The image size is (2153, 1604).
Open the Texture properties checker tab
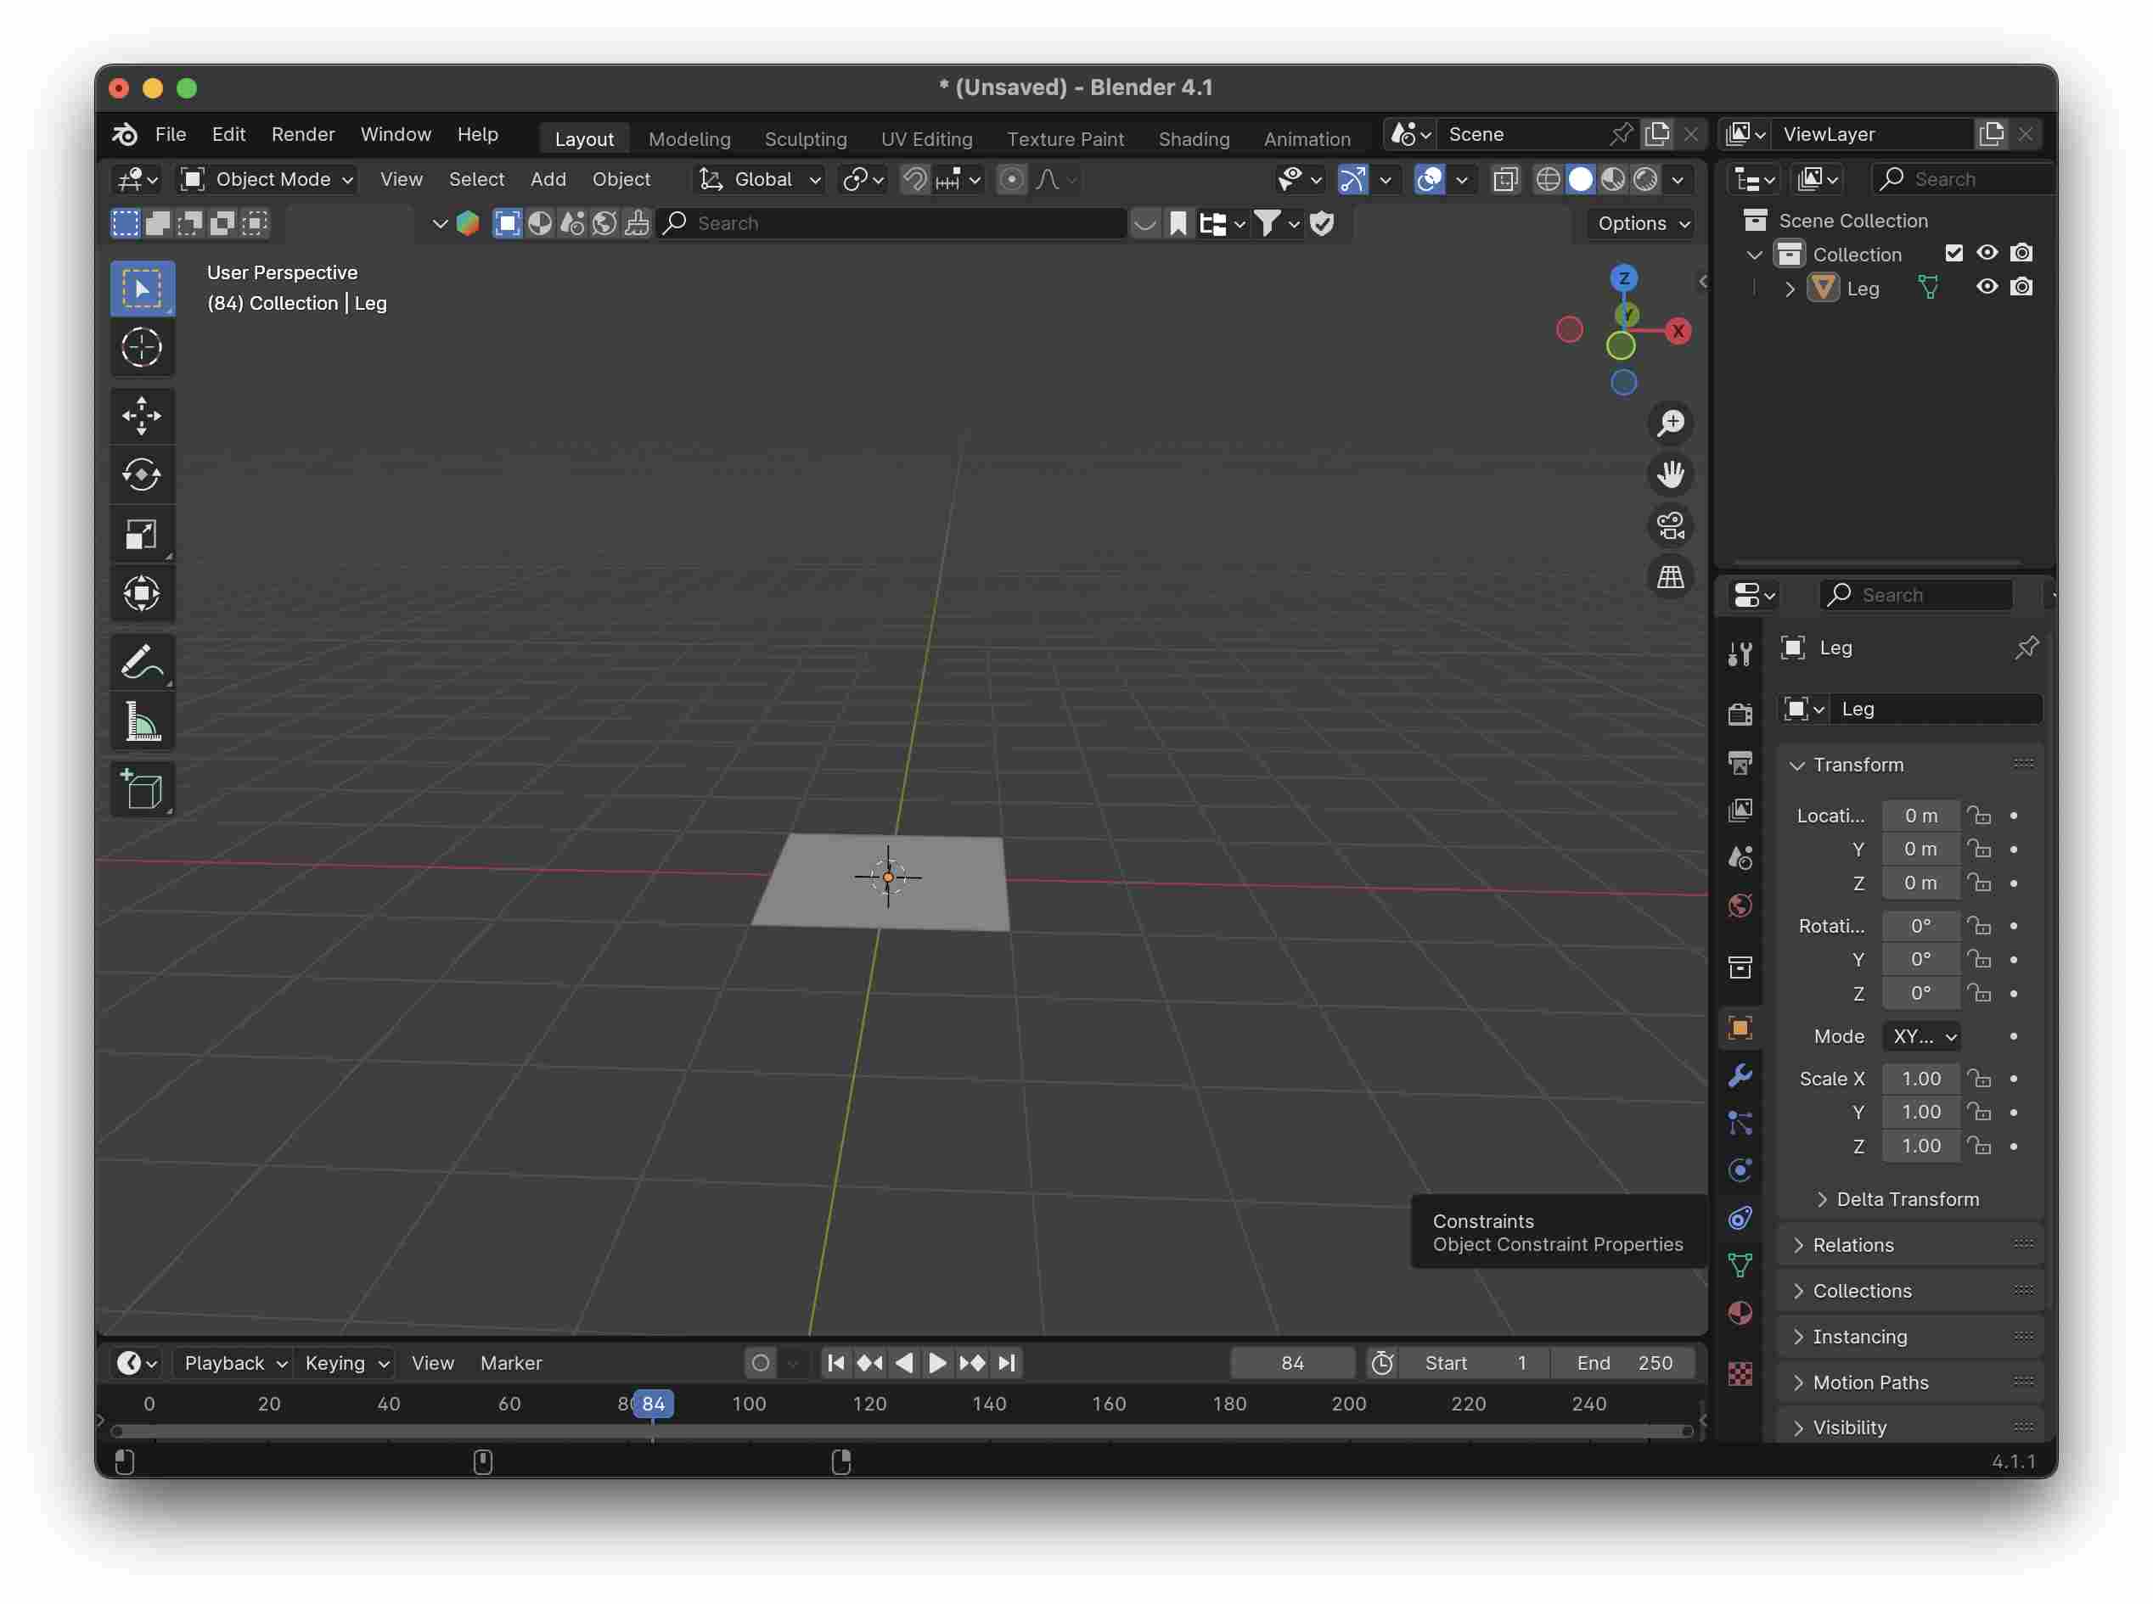coord(1740,1374)
